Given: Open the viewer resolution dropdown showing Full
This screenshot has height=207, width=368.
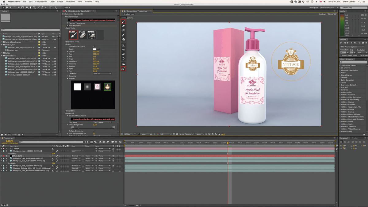Looking at the screenshot, I should coord(165,134).
